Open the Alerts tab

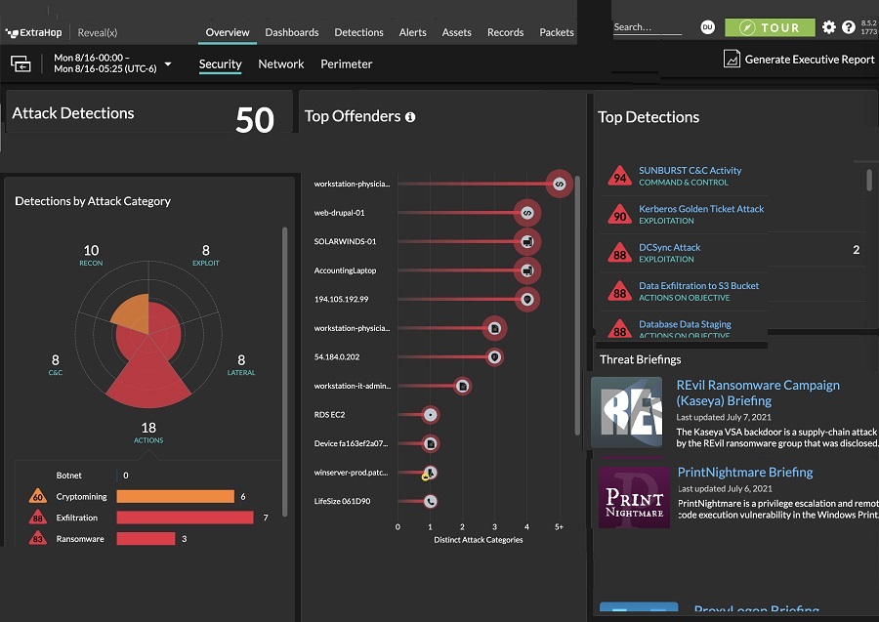(x=412, y=32)
